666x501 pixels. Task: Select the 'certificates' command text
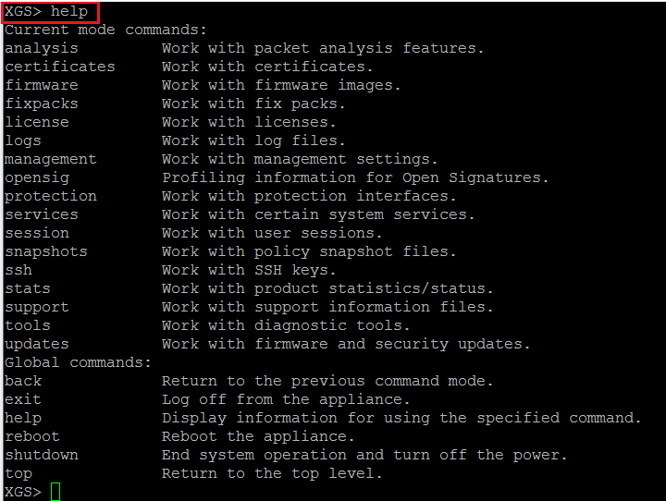(x=60, y=67)
